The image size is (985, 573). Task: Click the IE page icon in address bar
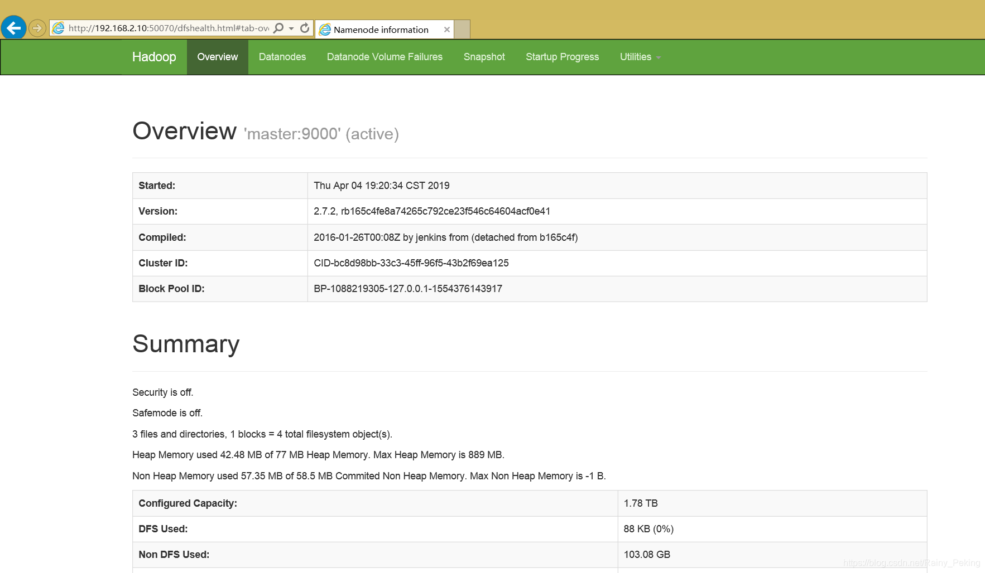coord(59,28)
